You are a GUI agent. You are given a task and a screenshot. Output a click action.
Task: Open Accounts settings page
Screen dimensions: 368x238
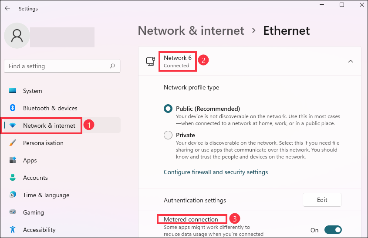35,178
